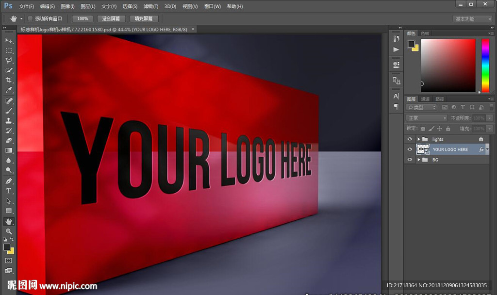Select the Quick Selection tool
This screenshot has width=497, height=295.
coord(9,70)
